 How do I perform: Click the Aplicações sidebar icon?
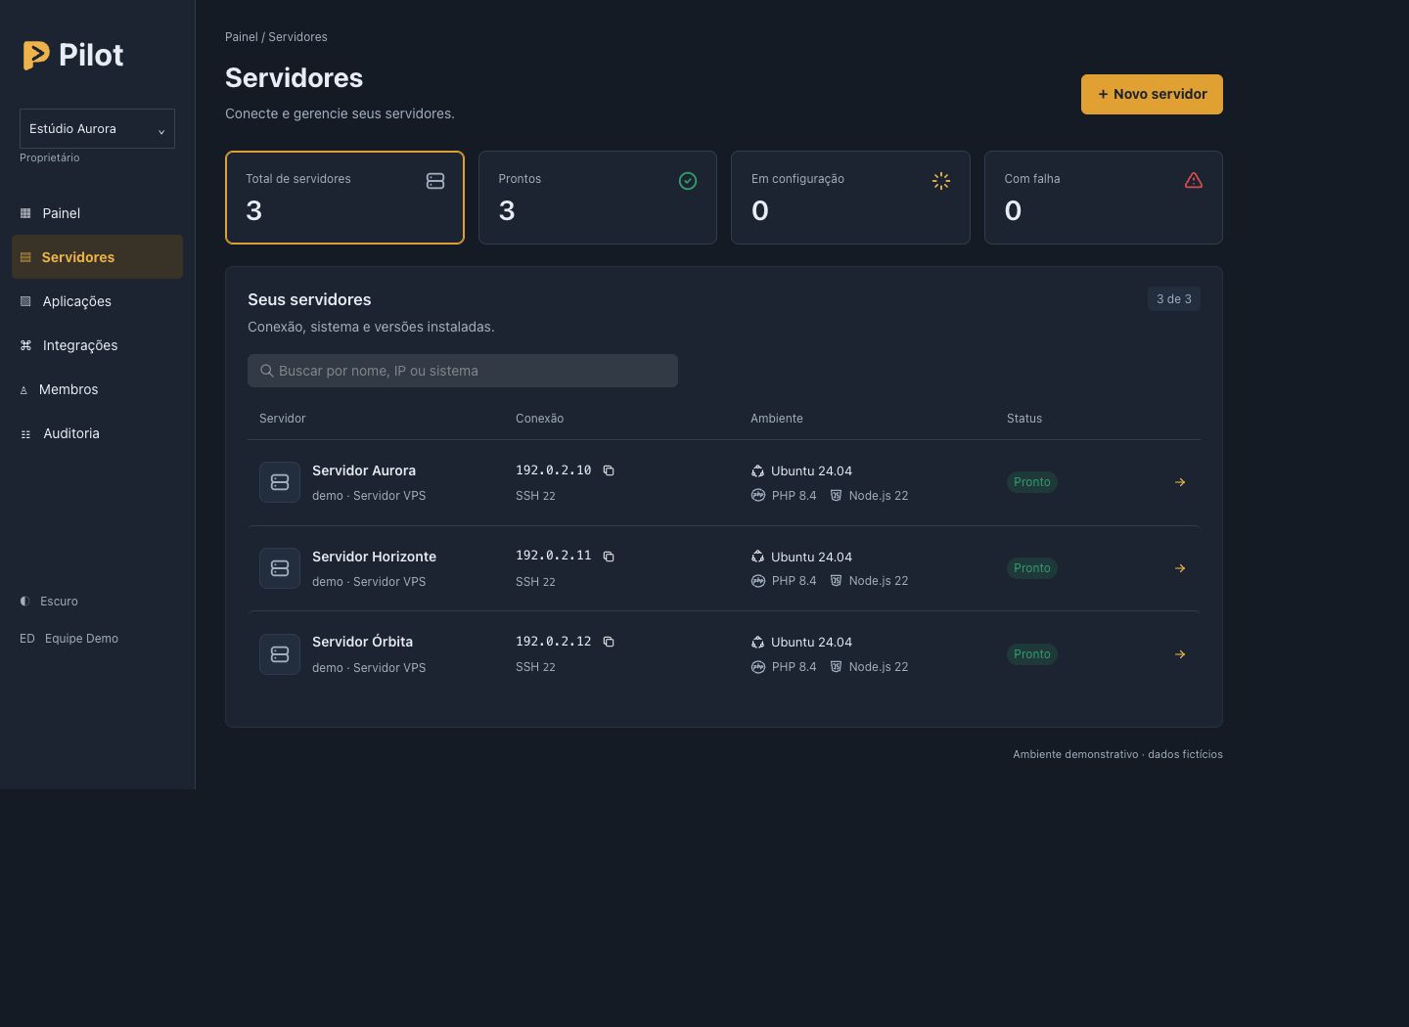(x=25, y=301)
